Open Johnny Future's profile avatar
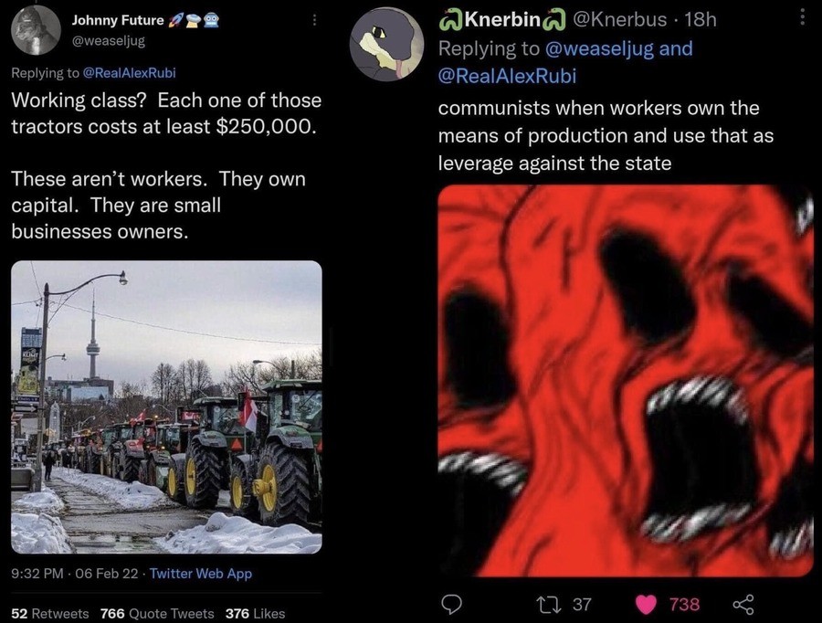Viewport: 822px width, 623px height. coord(36,30)
